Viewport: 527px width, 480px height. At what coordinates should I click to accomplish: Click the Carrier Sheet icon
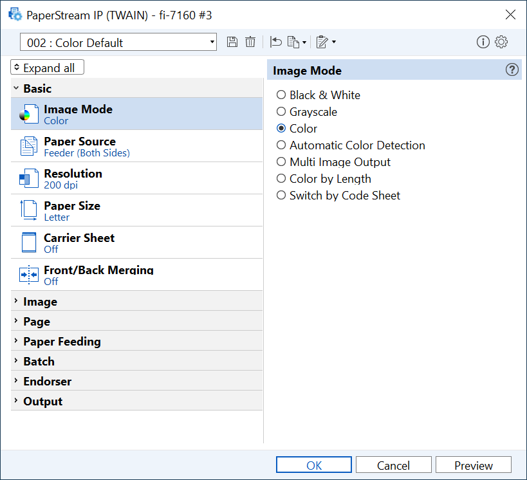pyautogui.click(x=29, y=242)
